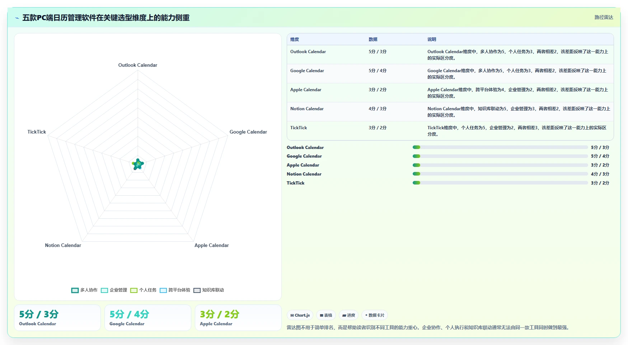Click the Notion Calendar radar axis label
The height and width of the screenshot is (345, 628).
click(63, 245)
